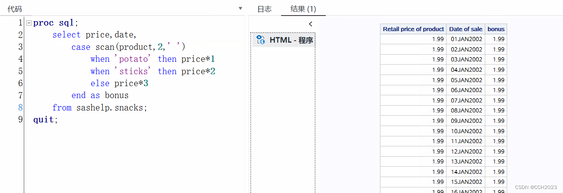Switch to the 日志 tab

(264, 9)
